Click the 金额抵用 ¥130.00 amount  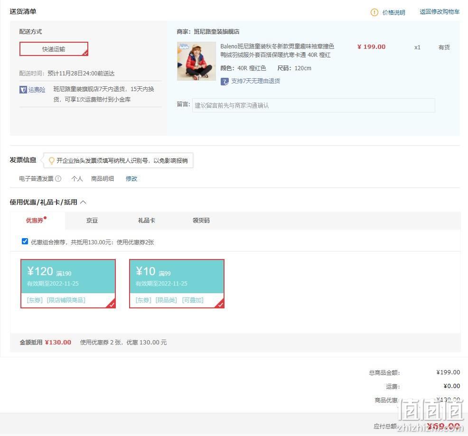(58, 342)
